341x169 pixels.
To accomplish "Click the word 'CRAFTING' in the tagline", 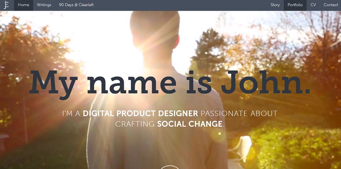I will tap(135, 124).
